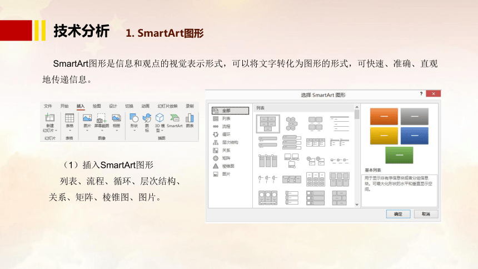Click the Chart (图表) bar icon

pyautogui.click(x=190, y=118)
